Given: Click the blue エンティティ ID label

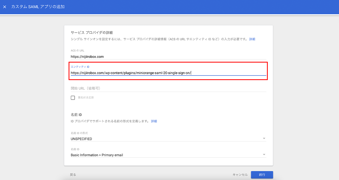Looking at the screenshot, I should click(x=80, y=67).
